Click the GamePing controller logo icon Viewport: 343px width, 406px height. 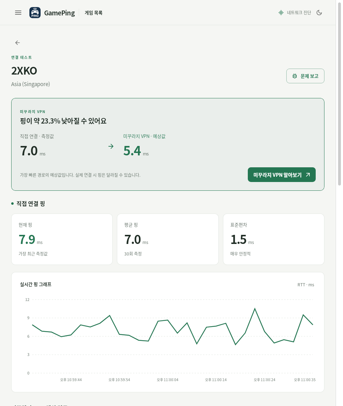(35, 13)
